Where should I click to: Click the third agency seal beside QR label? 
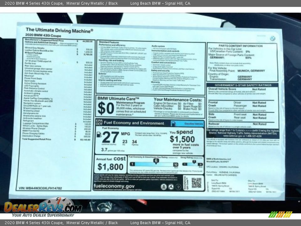click(x=178, y=186)
